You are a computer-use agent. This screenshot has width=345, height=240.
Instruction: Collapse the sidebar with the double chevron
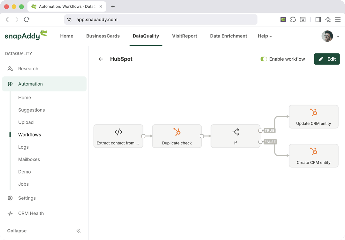79,231
